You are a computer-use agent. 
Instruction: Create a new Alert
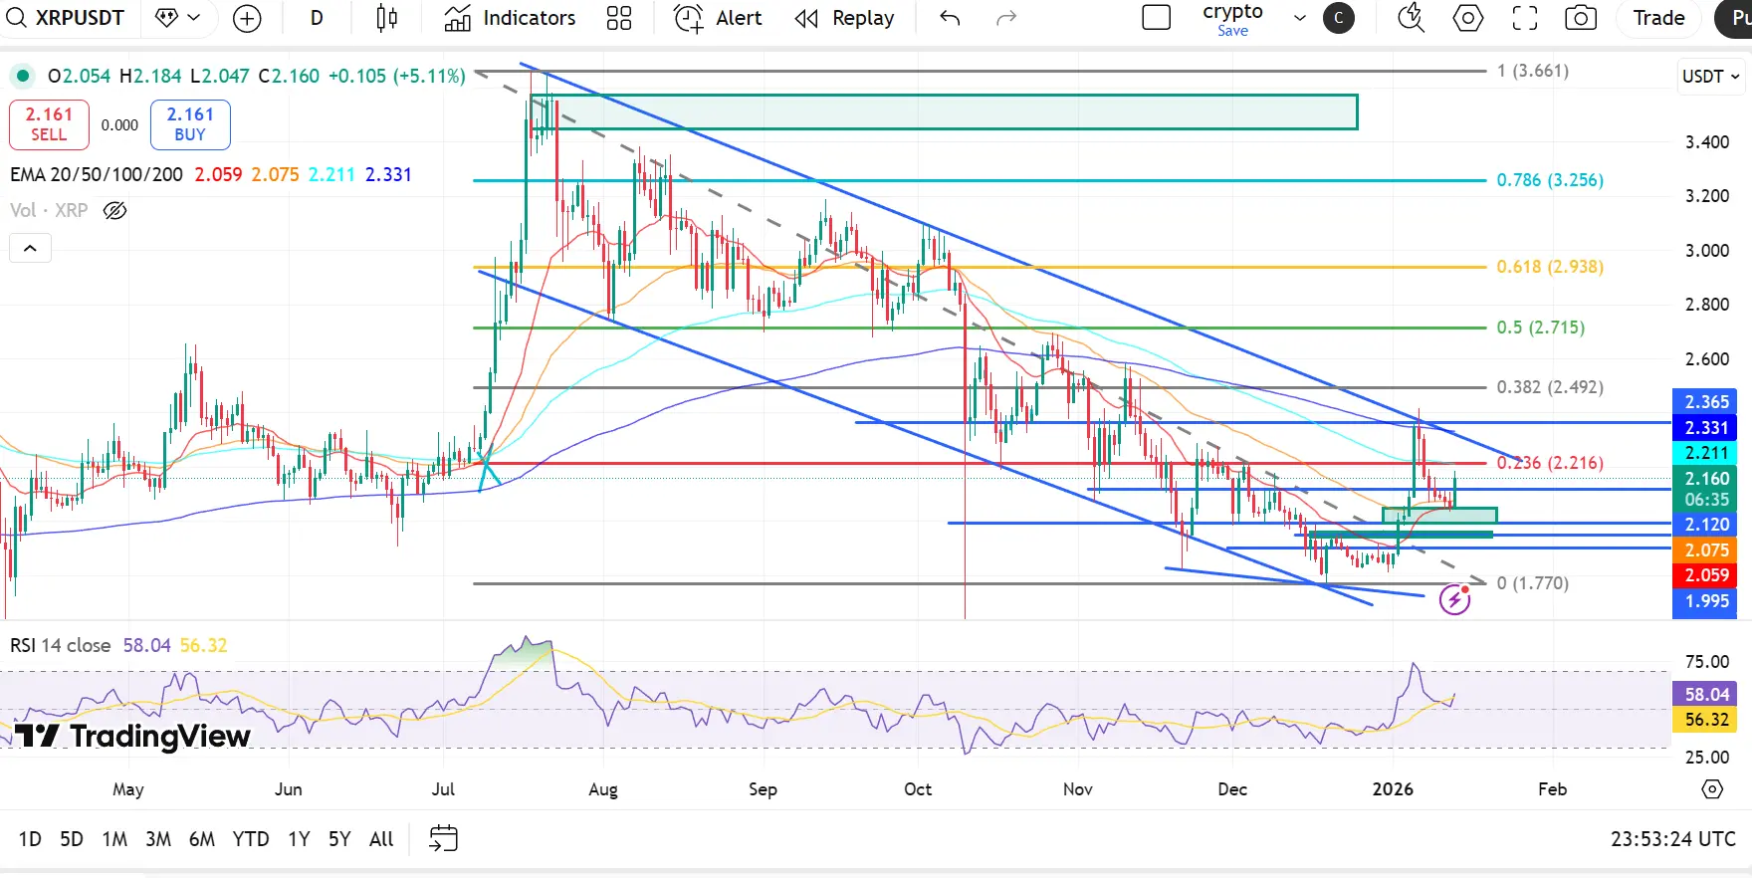point(718,18)
